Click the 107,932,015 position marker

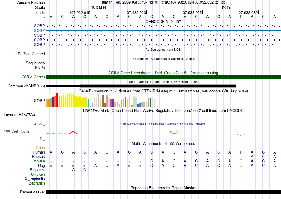tap(80, 12)
